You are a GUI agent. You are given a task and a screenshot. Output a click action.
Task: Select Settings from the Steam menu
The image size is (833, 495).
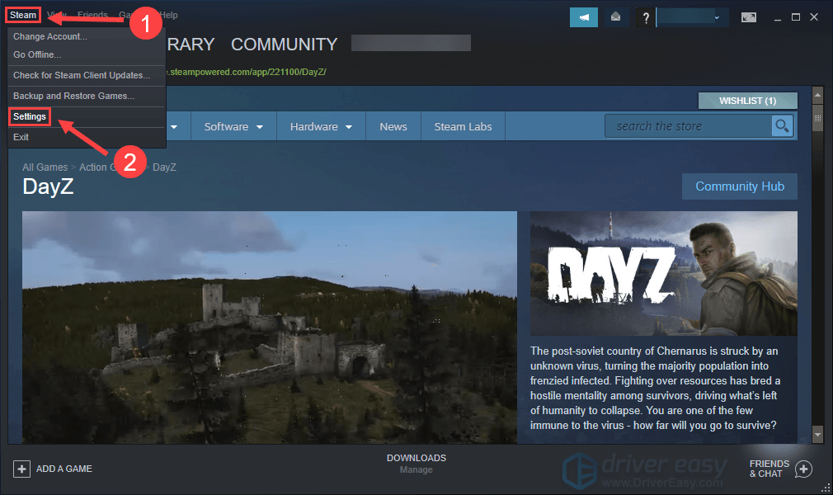click(29, 115)
